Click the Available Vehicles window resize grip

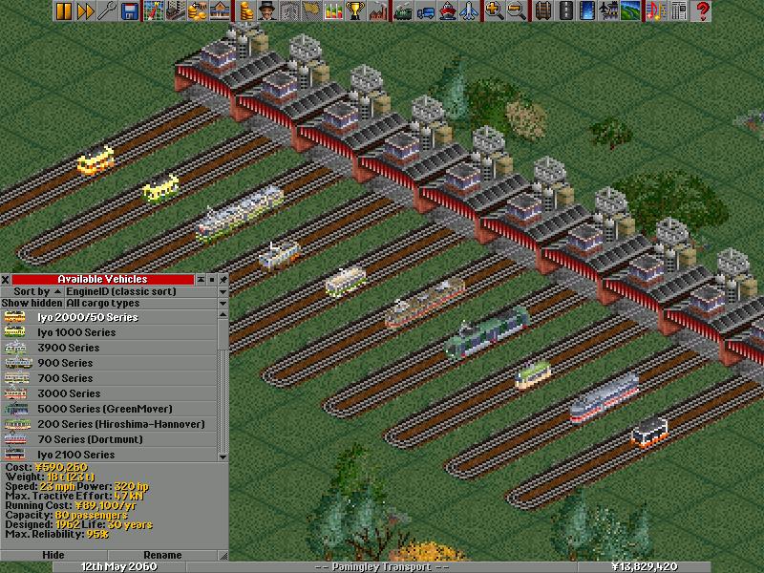pos(223,556)
